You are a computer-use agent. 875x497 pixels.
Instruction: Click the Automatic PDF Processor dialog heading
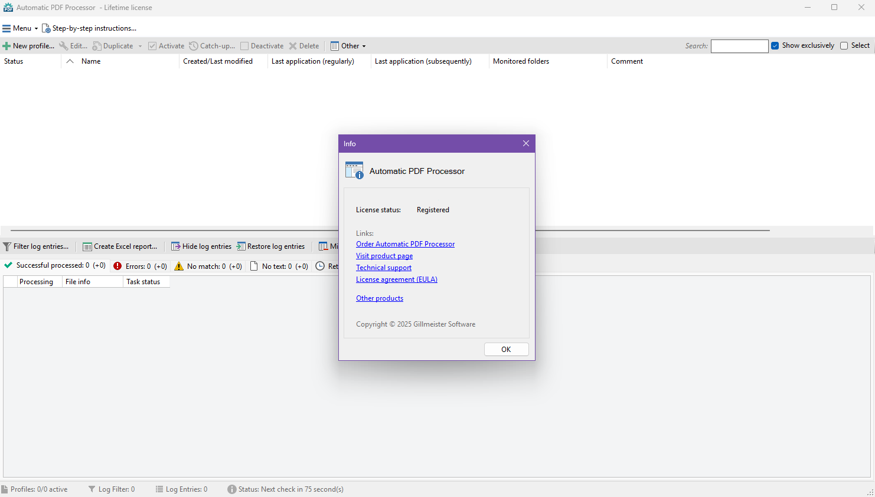[417, 171]
